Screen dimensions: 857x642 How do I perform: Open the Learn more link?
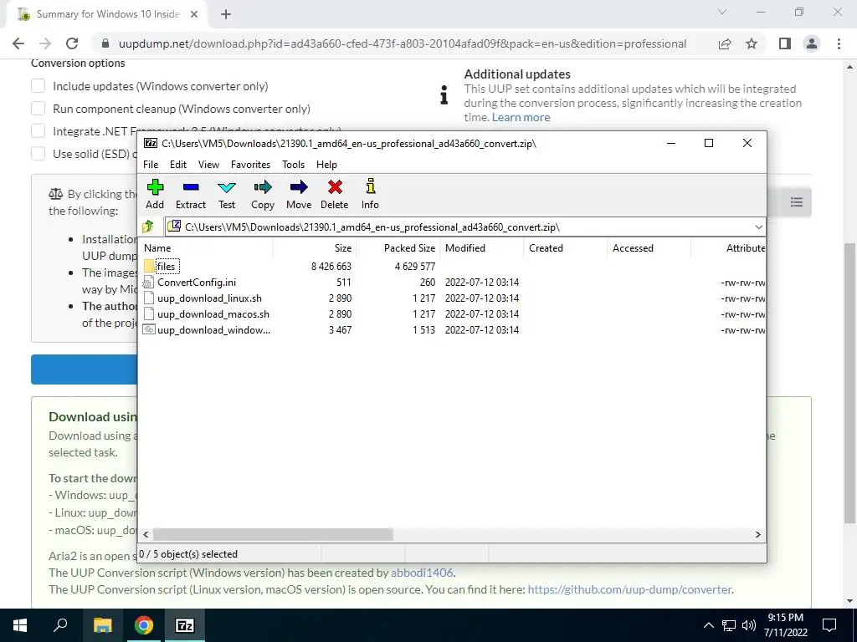pyautogui.click(x=521, y=117)
